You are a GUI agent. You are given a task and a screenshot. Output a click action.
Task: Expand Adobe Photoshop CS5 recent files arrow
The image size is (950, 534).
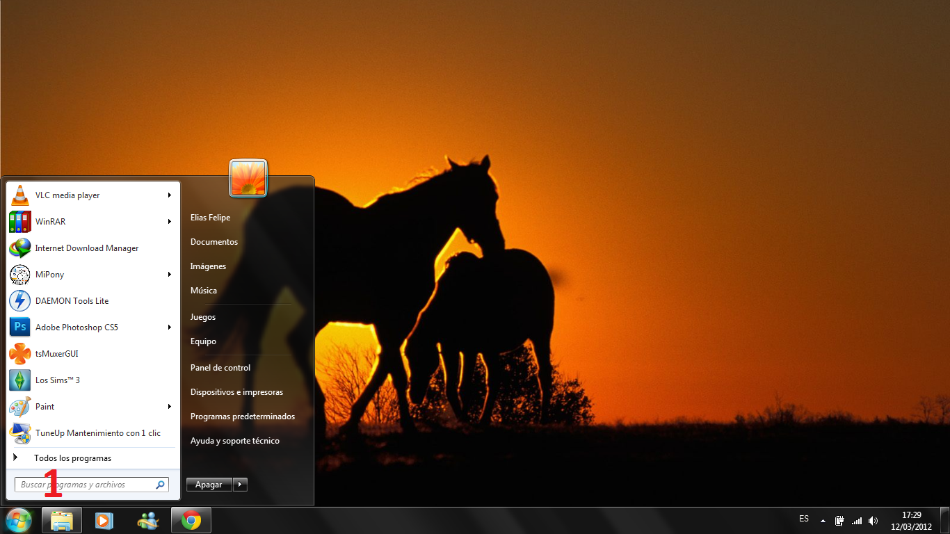(x=170, y=327)
